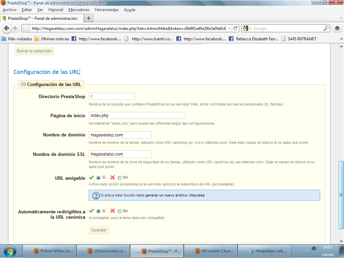Image resolution: width=344 pixels, height=258 pixels.
Task: Select No for canonical URL redirect
Action: click(x=120, y=211)
